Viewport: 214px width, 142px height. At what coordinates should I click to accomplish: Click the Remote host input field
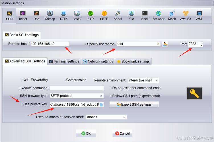pos(50,44)
